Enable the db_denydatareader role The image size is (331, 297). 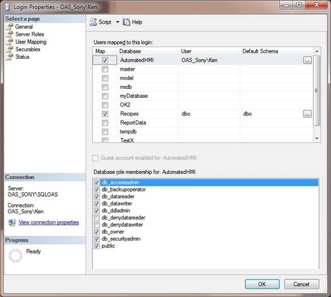coord(96,218)
